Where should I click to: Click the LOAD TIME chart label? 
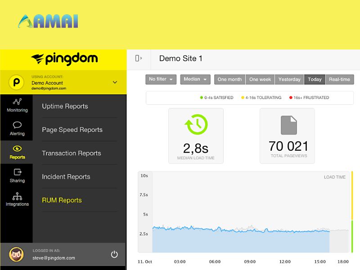pyautogui.click(x=335, y=177)
